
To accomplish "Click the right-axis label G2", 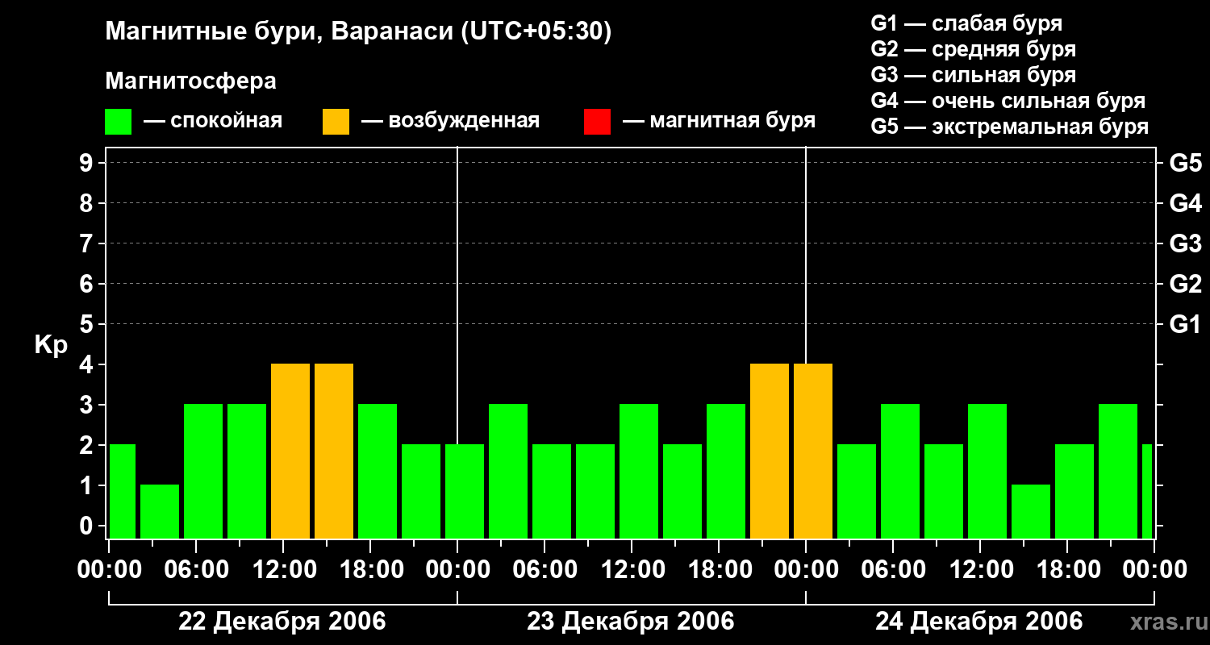I will pos(1185,284).
